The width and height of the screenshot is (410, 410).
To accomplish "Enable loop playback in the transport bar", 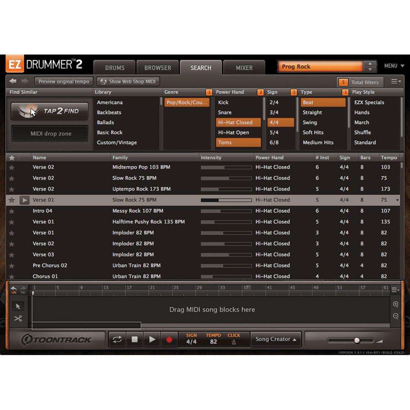I will click(x=117, y=339).
